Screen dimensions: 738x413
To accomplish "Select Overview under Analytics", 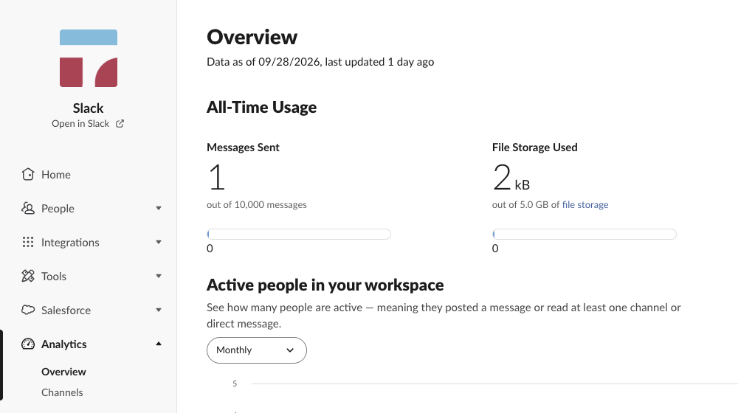I will (x=63, y=372).
